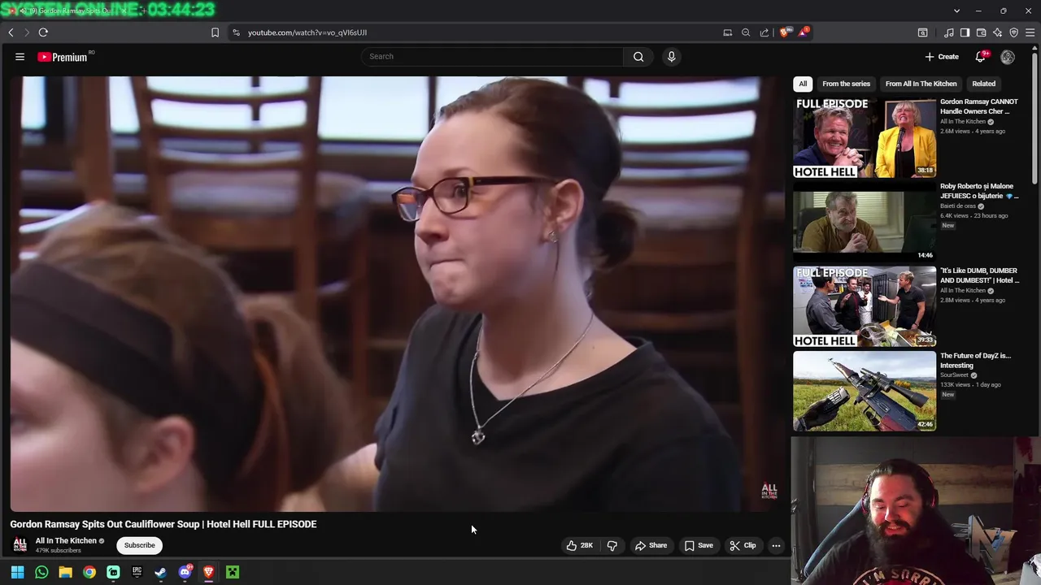The image size is (1041, 585).
Task: Save the video to playlist
Action: point(699,545)
